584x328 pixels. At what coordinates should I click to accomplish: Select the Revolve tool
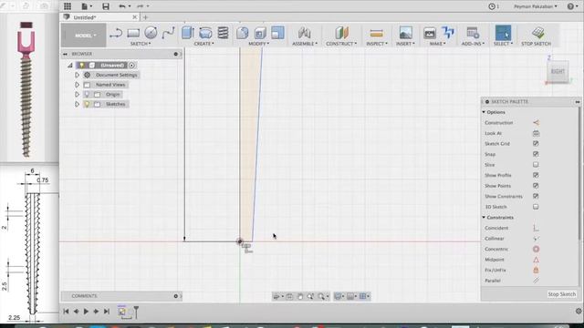click(205, 33)
